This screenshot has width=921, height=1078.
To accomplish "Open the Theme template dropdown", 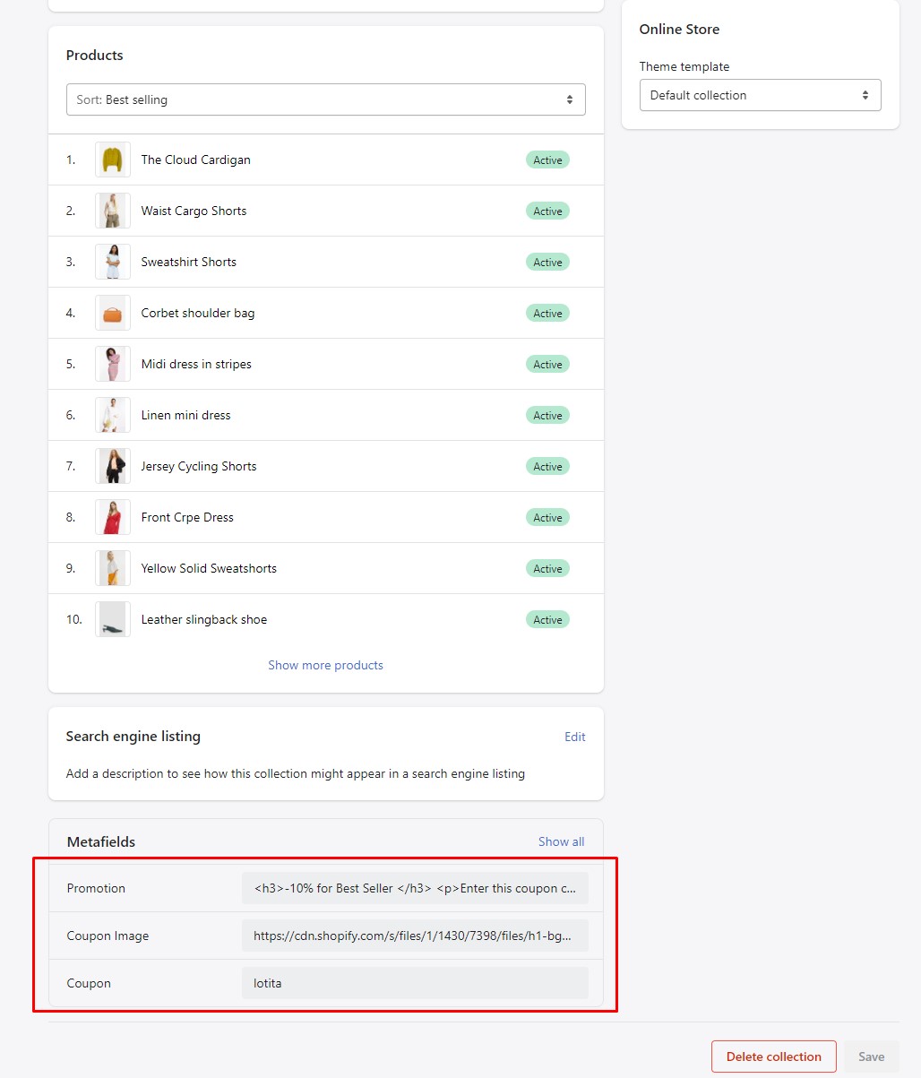I will tap(760, 95).
